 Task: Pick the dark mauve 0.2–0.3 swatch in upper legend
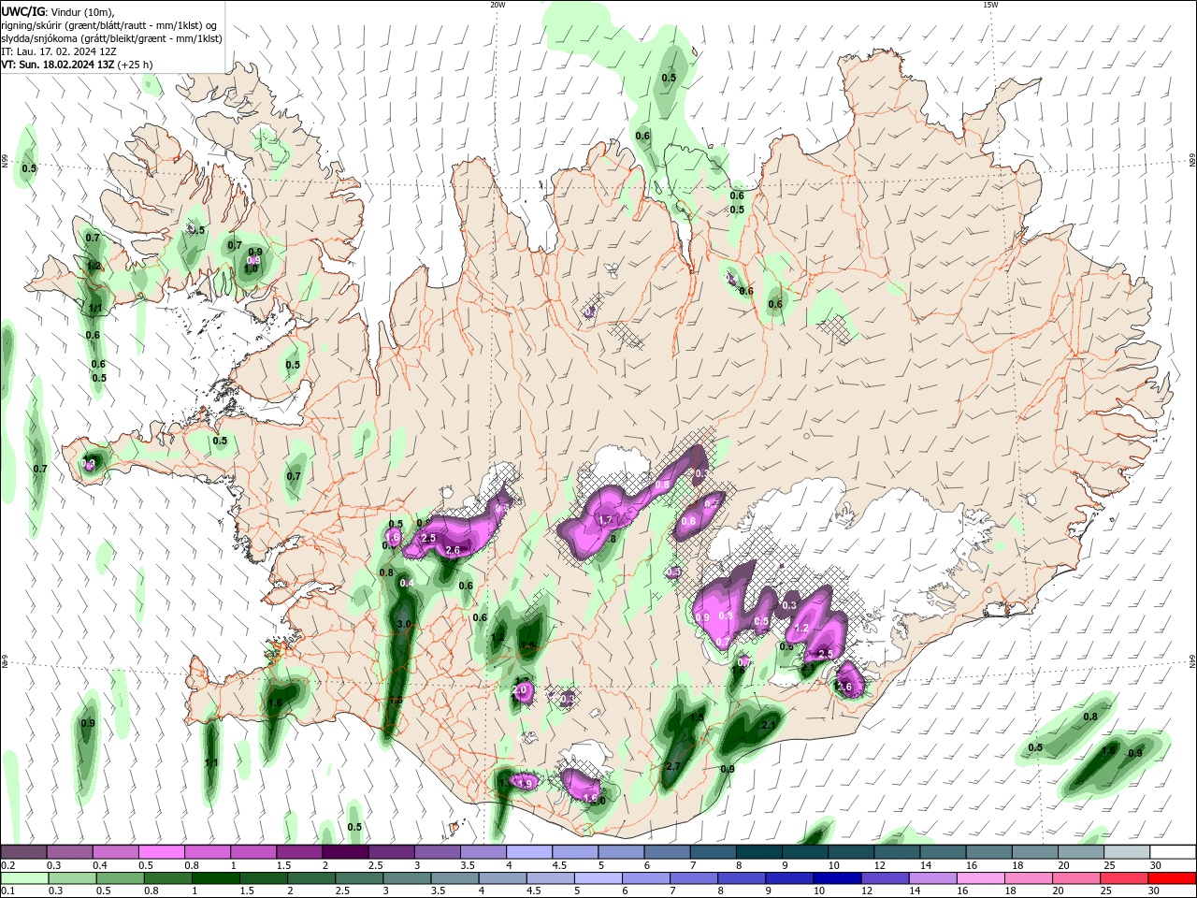[23, 852]
